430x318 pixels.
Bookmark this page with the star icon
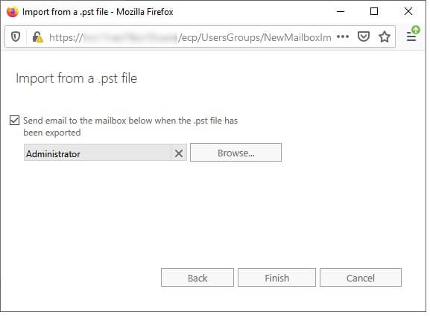coord(385,36)
